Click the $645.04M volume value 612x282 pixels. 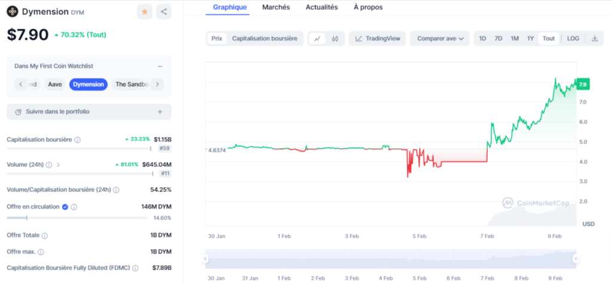coord(157,165)
